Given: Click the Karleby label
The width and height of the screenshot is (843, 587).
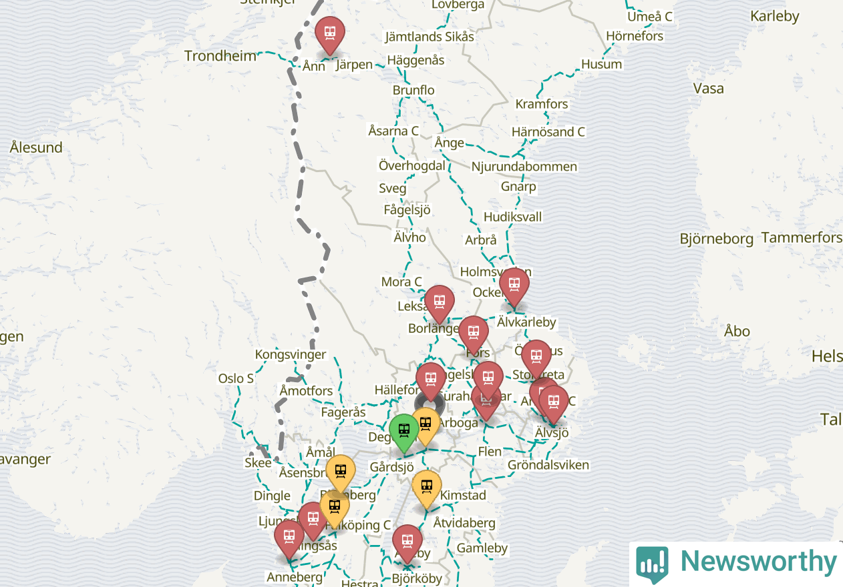Looking at the screenshot, I should coord(774,16).
